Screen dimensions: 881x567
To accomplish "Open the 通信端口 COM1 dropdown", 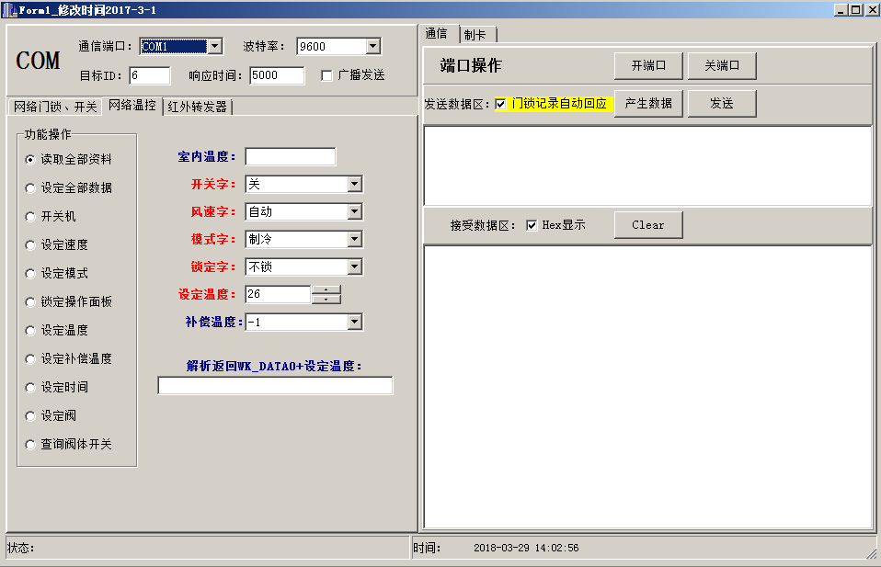I will tap(214, 46).
